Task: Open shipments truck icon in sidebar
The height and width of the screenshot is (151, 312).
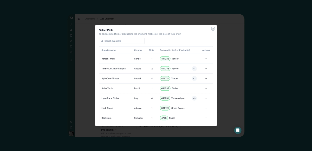Action: tap(71, 30)
